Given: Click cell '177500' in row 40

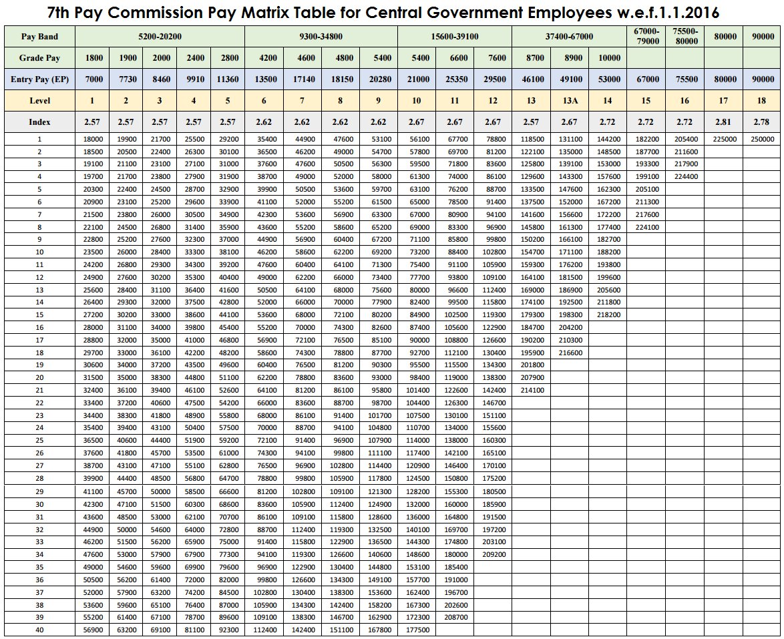Looking at the screenshot, I should click(418, 630).
